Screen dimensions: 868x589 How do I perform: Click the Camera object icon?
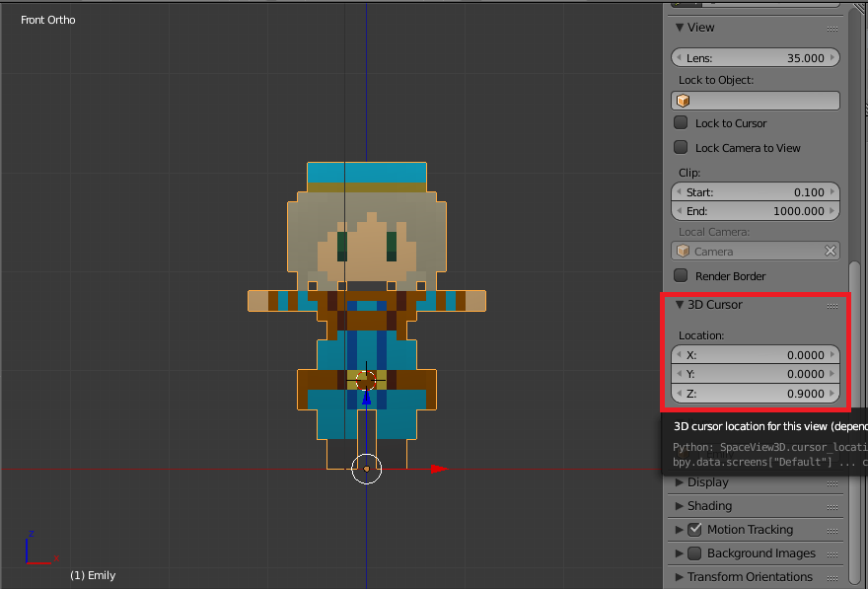[684, 251]
